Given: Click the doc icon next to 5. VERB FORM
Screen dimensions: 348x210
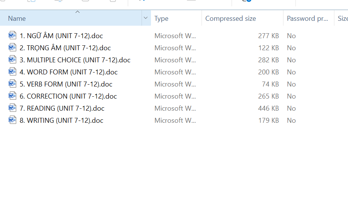Looking at the screenshot, I should pyautogui.click(x=12, y=84).
